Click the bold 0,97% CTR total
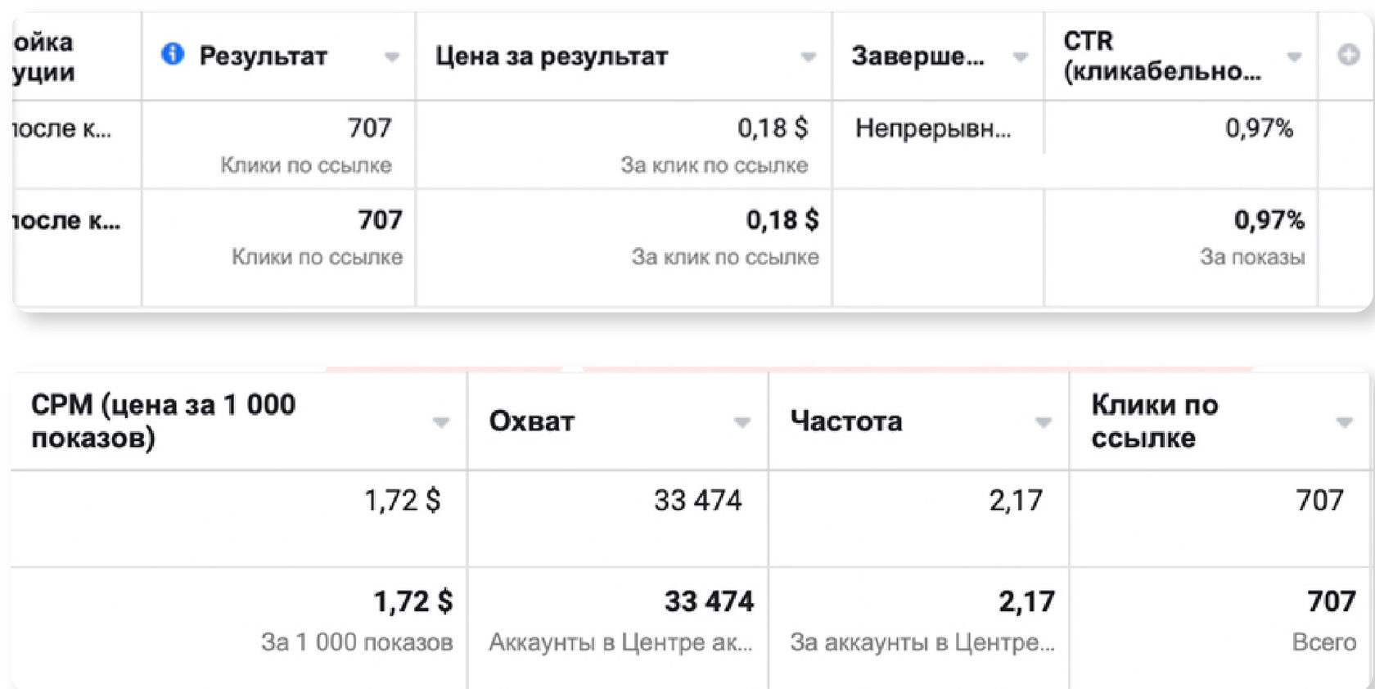The width and height of the screenshot is (1375, 689). (1269, 220)
